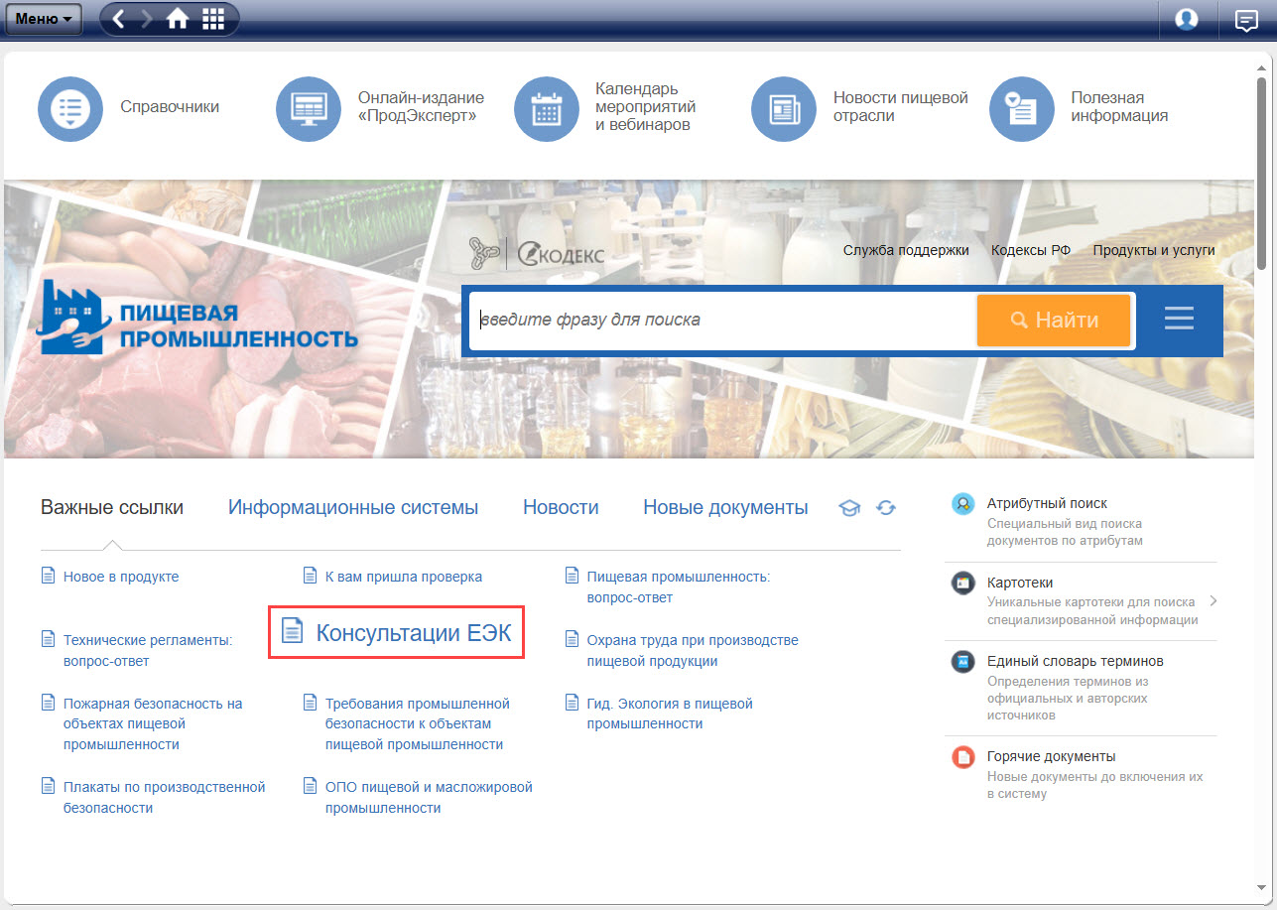Expand the Картотеки chevron arrow
Screen dimensions: 1277x910
1213,601
